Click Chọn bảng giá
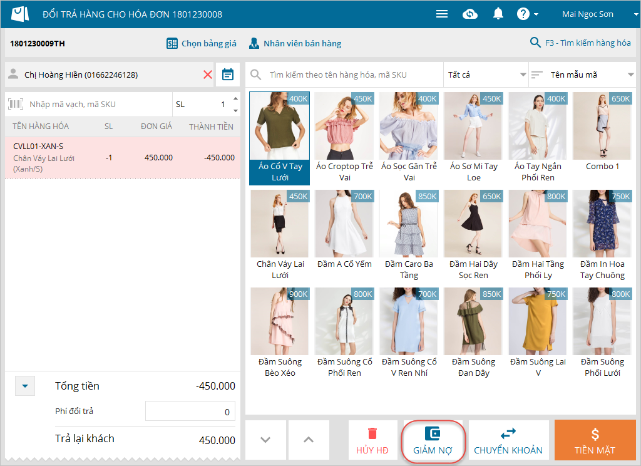Viewport: 641px width, 466px height. [x=201, y=43]
